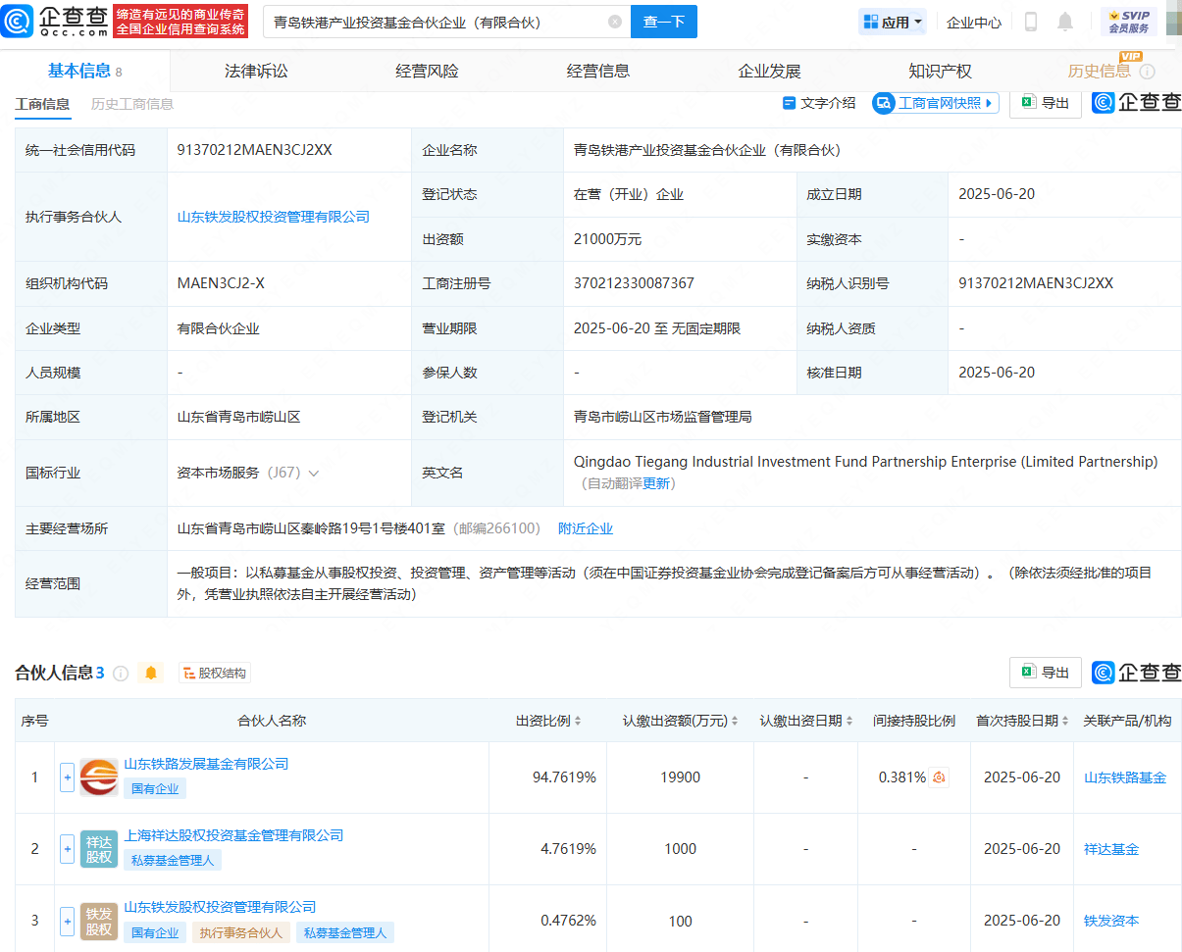Click 国有企业 tag under 山东铁路发展基金
This screenshot has height=952, width=1182.
tap(155, 788)
